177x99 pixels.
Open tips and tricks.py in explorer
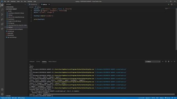pos(12,37)
